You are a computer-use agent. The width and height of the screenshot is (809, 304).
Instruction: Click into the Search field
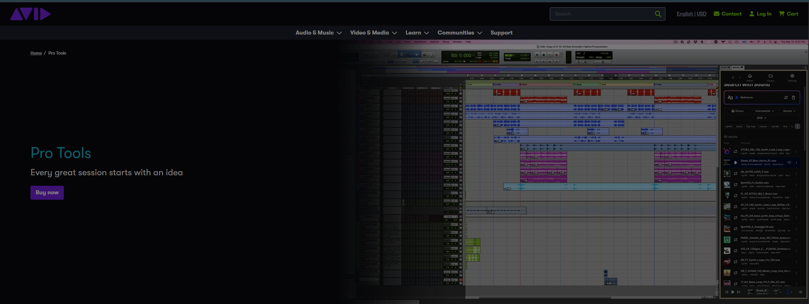602,14
